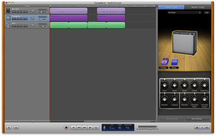The image size is (216, 136).
Task: Enable recording on the Brit Pop track
Action: 14,12
